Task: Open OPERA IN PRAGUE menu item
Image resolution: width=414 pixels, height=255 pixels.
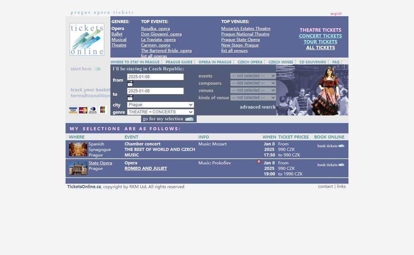Action: (x=215, y=62)
